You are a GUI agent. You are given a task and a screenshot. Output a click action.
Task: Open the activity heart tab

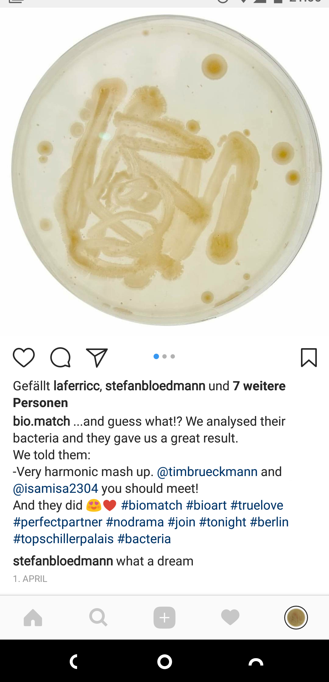coord(230,618)
